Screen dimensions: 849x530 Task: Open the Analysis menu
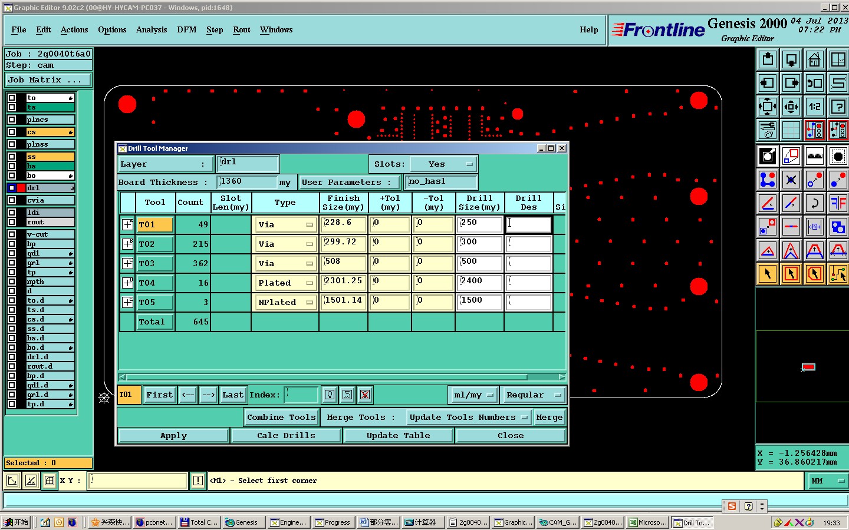[152, 30]
